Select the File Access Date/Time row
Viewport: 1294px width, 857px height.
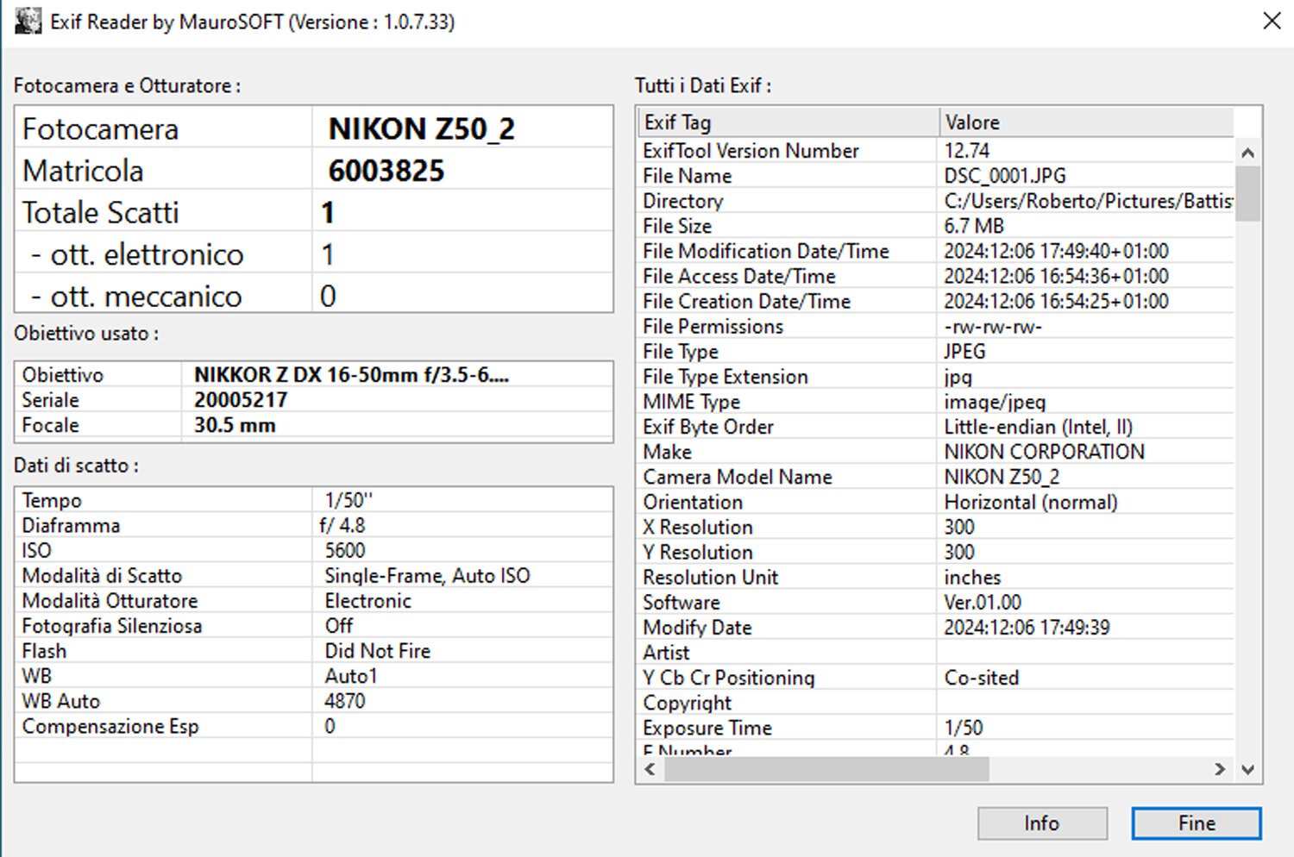(936, 276)
